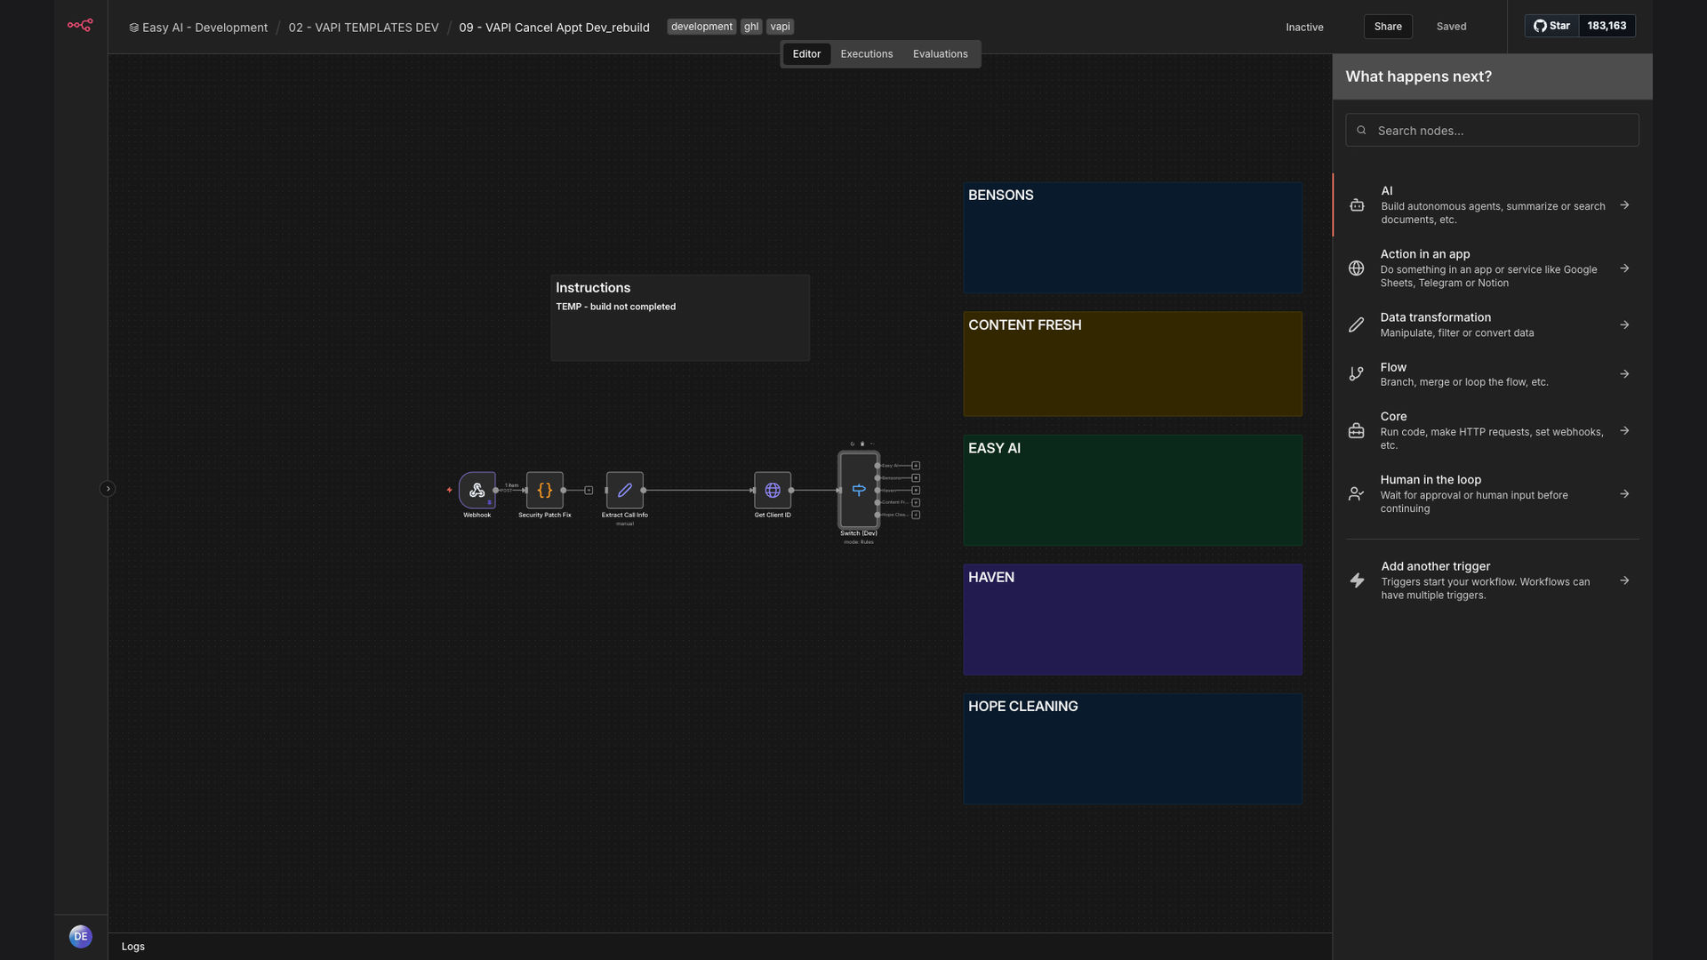Select the Security Patch Fix code node

click(x=545, y=490)
